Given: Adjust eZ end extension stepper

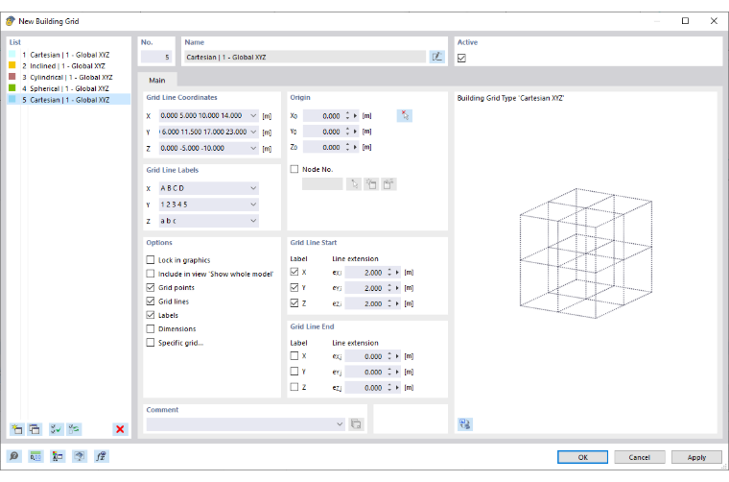Looking at the screenshot, I should [389, 388].
